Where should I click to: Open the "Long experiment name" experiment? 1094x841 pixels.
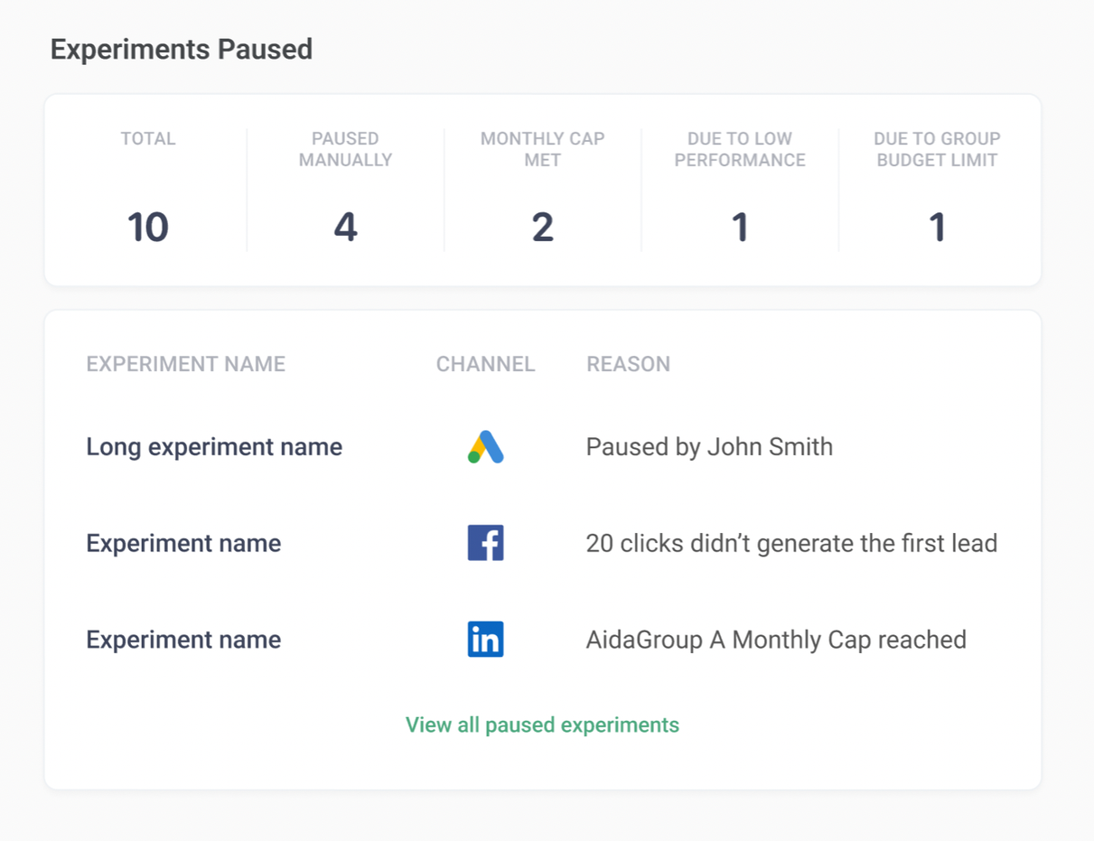pos(214,447)
